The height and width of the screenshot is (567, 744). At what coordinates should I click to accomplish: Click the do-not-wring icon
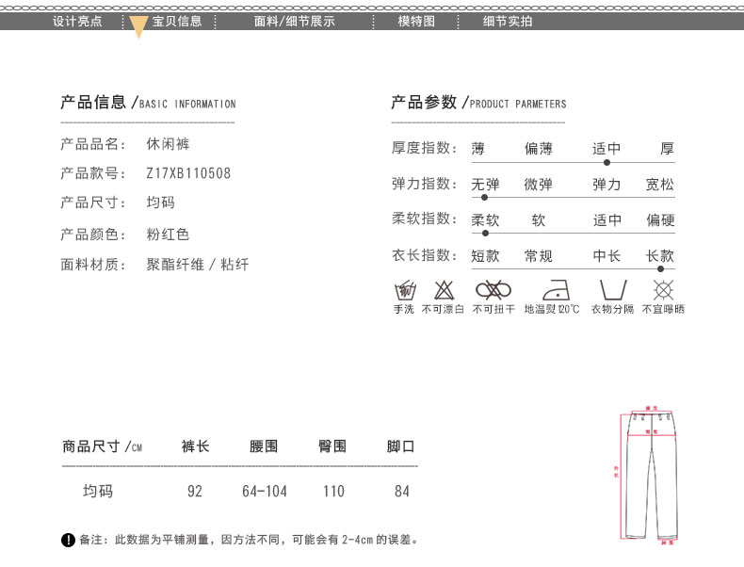click(493, 289)
